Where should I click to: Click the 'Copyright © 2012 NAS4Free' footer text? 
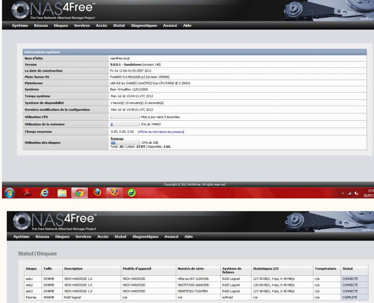(195, 185)
